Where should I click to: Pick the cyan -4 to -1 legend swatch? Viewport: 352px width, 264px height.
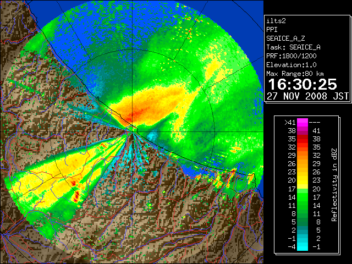pos(302,246)
